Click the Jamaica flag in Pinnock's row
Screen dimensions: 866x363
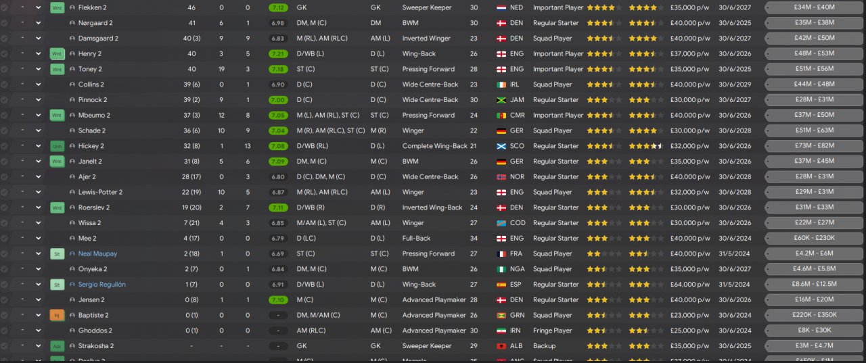coord(501,100)
